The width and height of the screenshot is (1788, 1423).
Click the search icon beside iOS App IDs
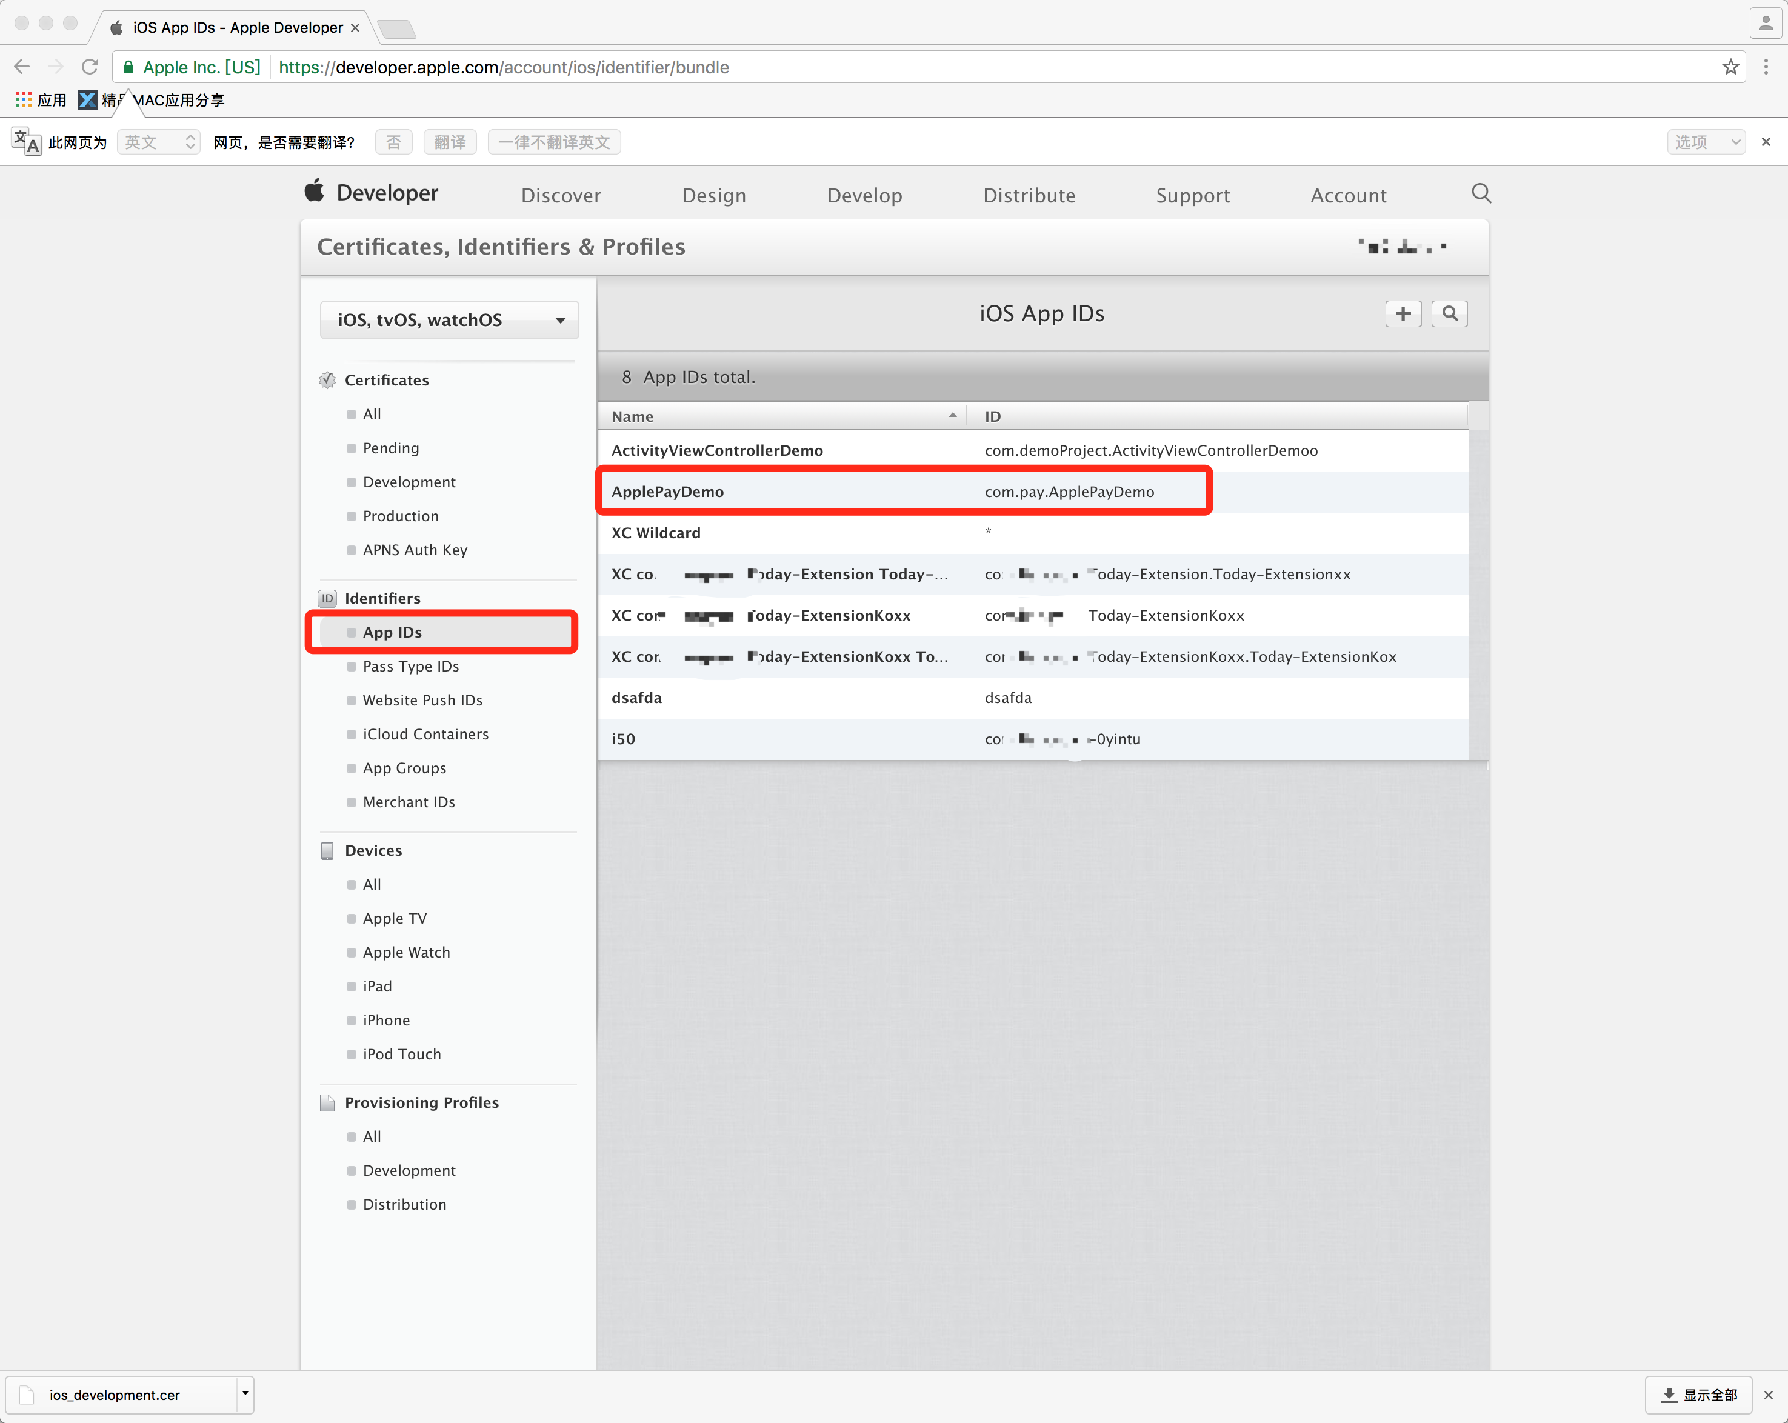click(1449, 313)
